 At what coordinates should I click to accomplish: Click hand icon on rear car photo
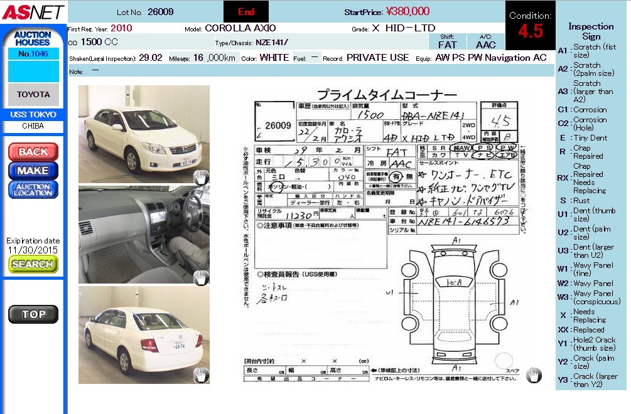pyautogui.click(x=200, y=375)
